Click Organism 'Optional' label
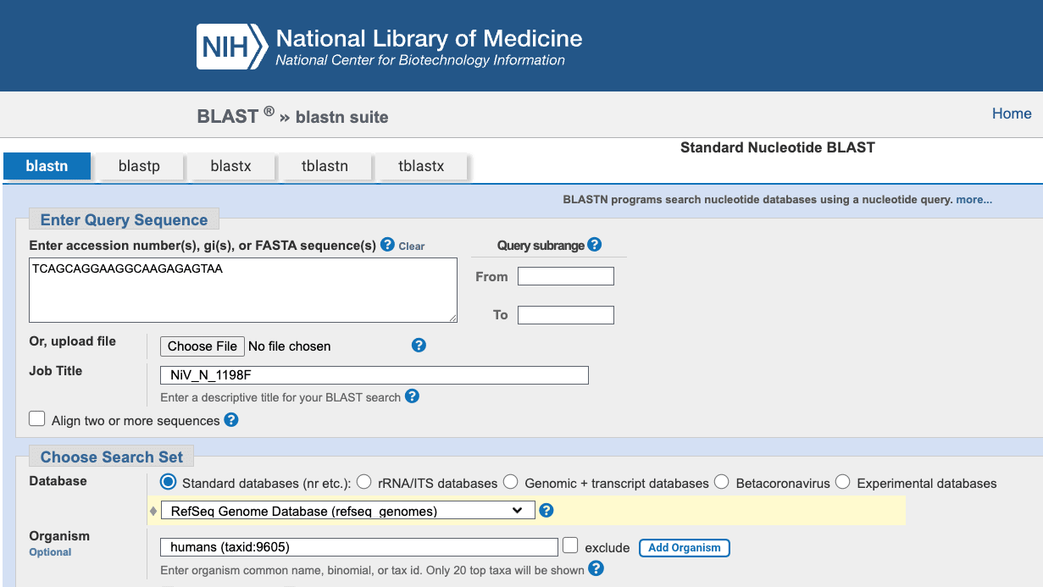The image size is (1043, 587). click(50, 552)
